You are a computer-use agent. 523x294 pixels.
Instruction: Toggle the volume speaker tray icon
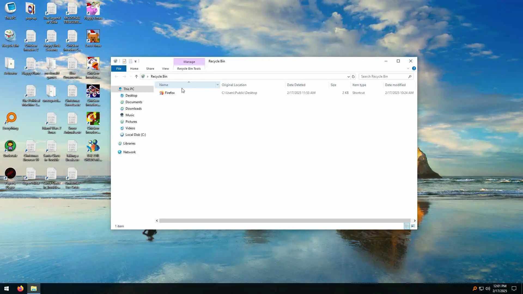click(488, 289)
